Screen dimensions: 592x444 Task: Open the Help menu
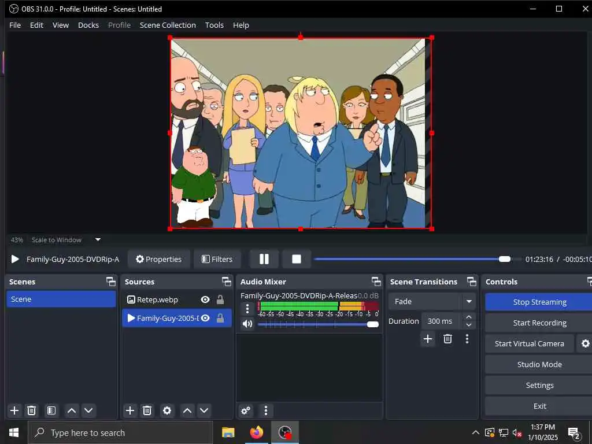coord(241,25)
